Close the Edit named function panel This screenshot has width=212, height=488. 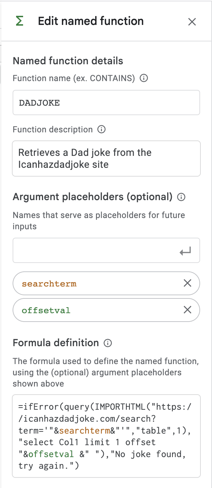[192, 22]
